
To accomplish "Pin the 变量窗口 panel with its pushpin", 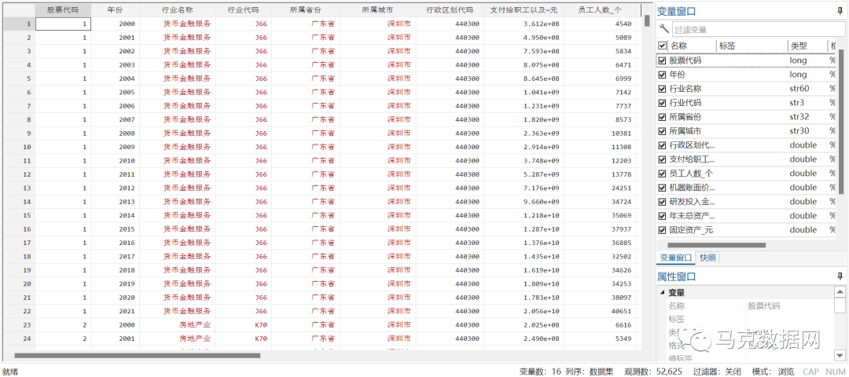I will click(x=840, y=11).
